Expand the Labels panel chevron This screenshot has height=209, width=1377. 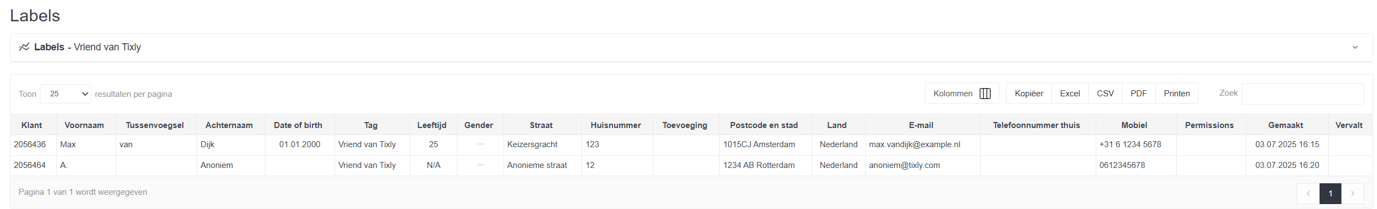(1355, 47)
